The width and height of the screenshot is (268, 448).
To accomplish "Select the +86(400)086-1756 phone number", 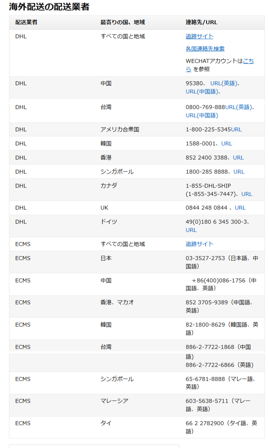I will coord(219,280).
